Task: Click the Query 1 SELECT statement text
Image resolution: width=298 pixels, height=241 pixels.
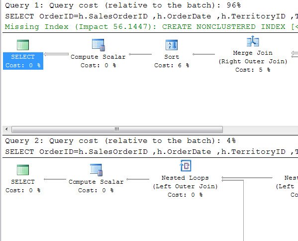Action: 151,16
